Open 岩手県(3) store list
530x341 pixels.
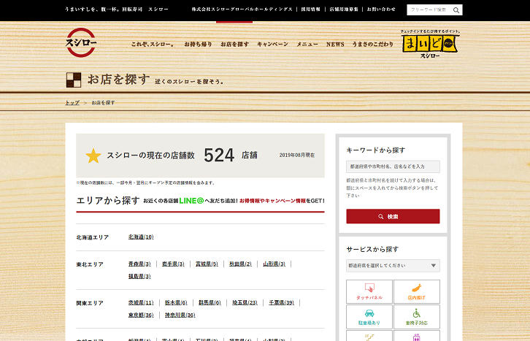(173, 264)
